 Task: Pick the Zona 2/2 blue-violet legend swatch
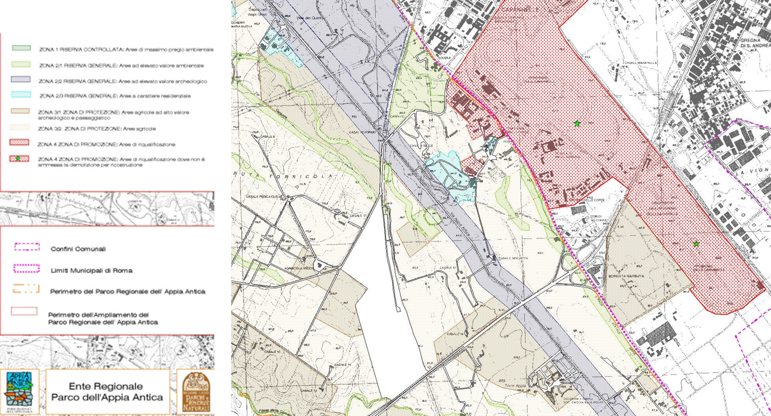point(21,80)
